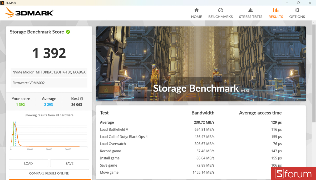
Task: Switch to the BENCHMARKS tab
Action: coord(220,13)
